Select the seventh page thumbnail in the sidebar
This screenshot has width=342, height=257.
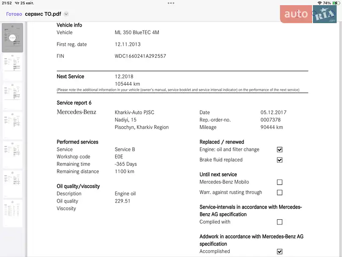[12, 213]
